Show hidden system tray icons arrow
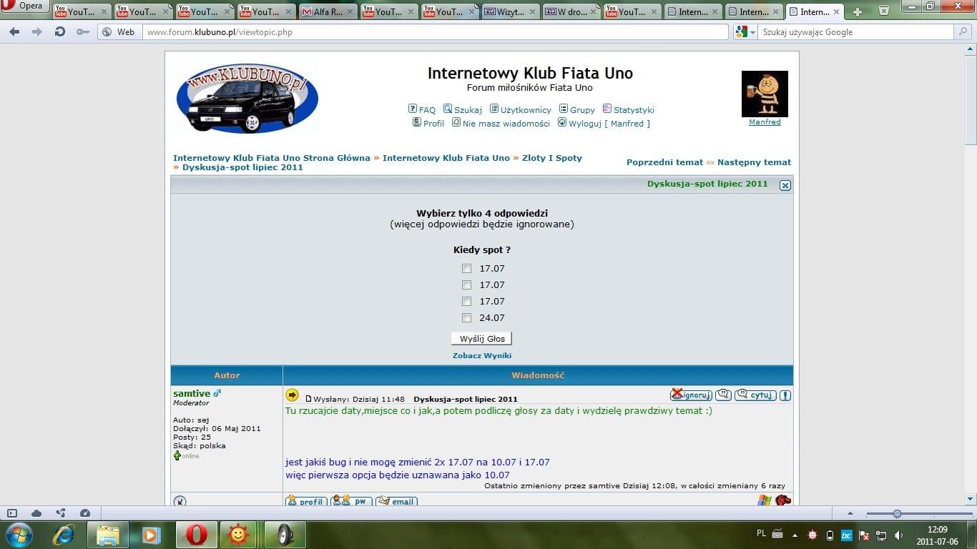 (x=795, y=535)
